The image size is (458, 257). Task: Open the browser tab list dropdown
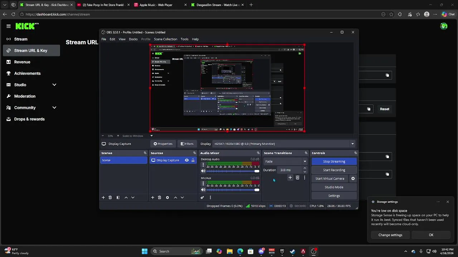coord(5,5)
